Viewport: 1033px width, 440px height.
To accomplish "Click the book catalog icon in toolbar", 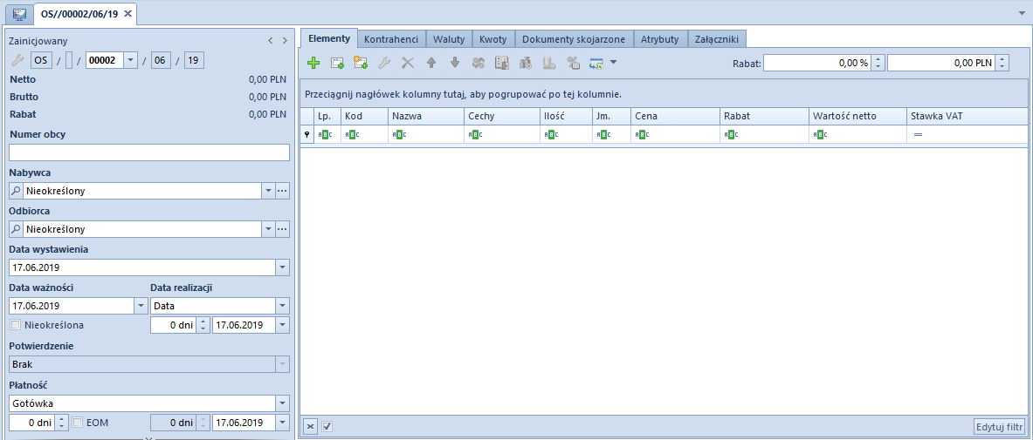I will 502,63.
